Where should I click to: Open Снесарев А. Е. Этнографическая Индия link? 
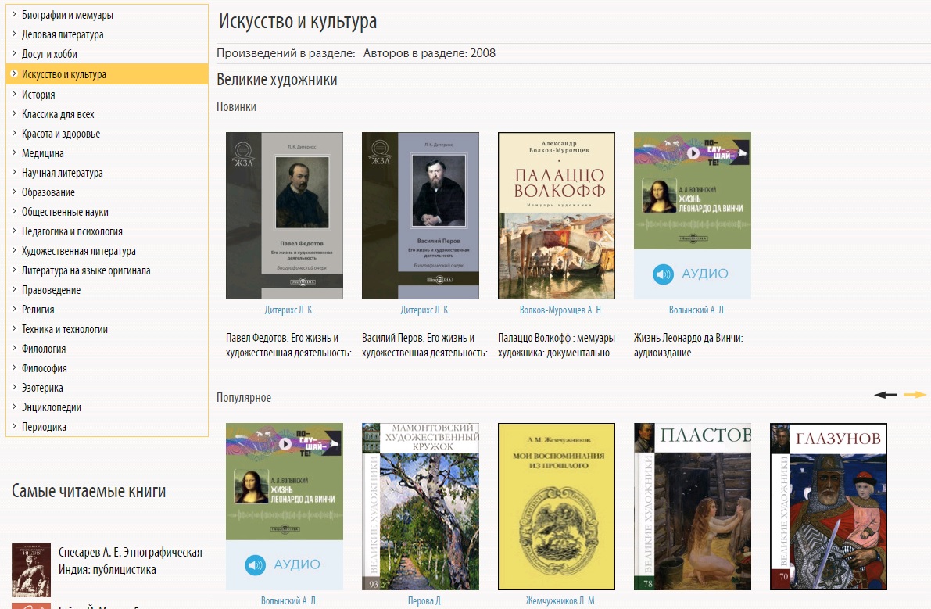130,561
